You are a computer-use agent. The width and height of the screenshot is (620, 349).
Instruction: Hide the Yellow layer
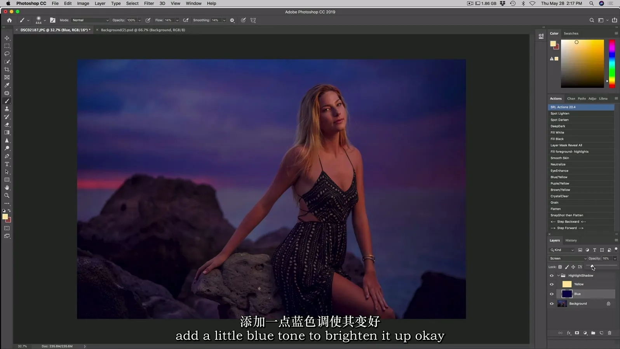[552, 284]
